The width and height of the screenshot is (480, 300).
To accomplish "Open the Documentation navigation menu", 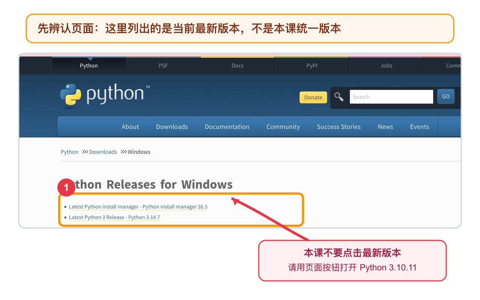I will (227, 127).
